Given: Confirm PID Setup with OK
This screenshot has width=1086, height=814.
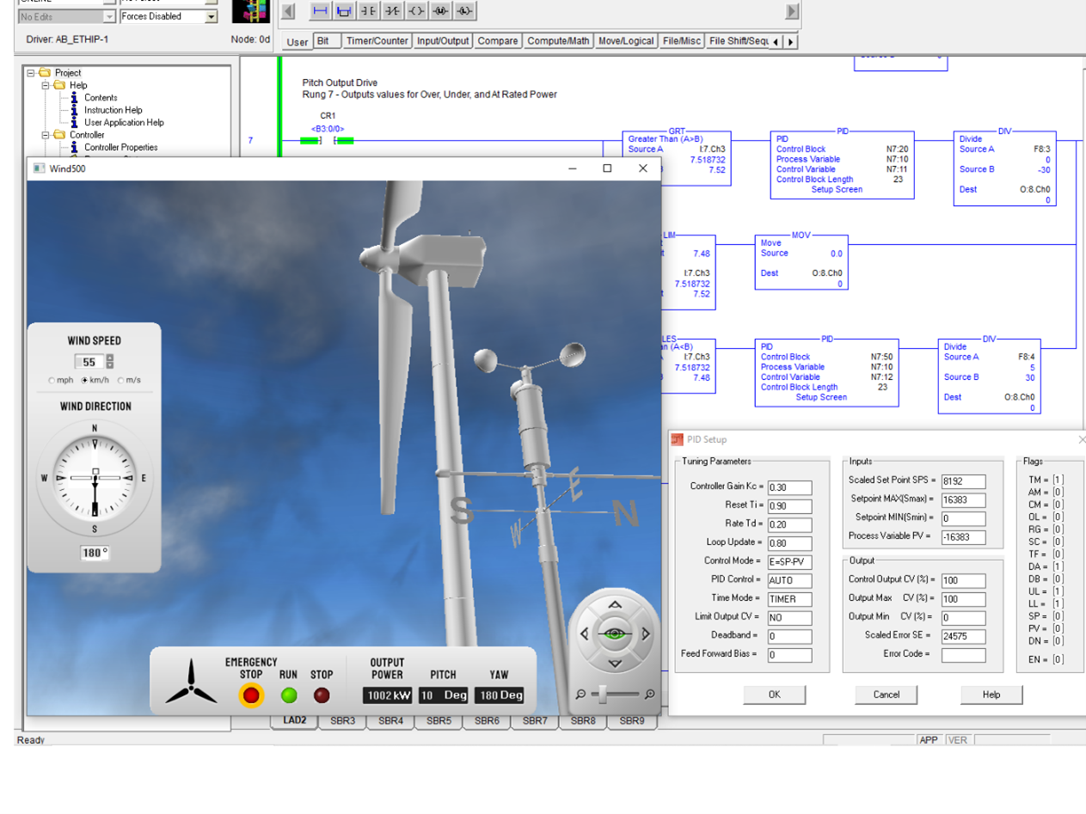Looking at the screenshot, I should click(773, 694).
